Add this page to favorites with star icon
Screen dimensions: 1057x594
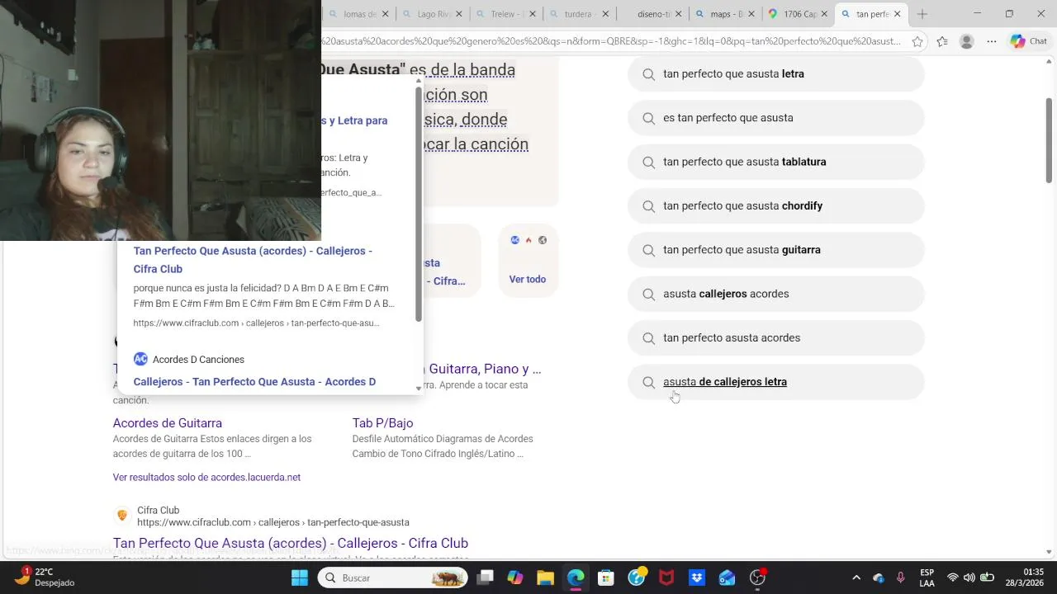(x=917, y=41)
